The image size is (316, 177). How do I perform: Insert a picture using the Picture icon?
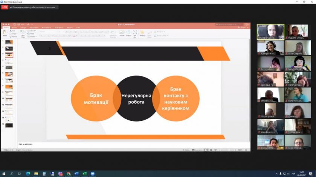coord(122,33)
